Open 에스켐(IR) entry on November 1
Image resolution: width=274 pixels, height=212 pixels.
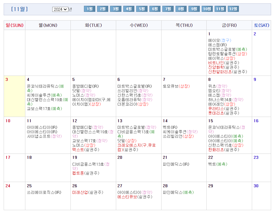[218, 45]
